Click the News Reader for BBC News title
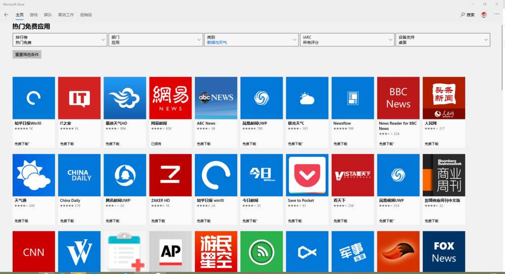The width and height of the screenshot is (505, 274). click(398, 126)
